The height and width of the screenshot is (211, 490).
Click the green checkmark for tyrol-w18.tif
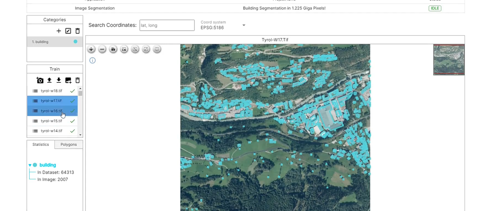click(x=73, y=91)
